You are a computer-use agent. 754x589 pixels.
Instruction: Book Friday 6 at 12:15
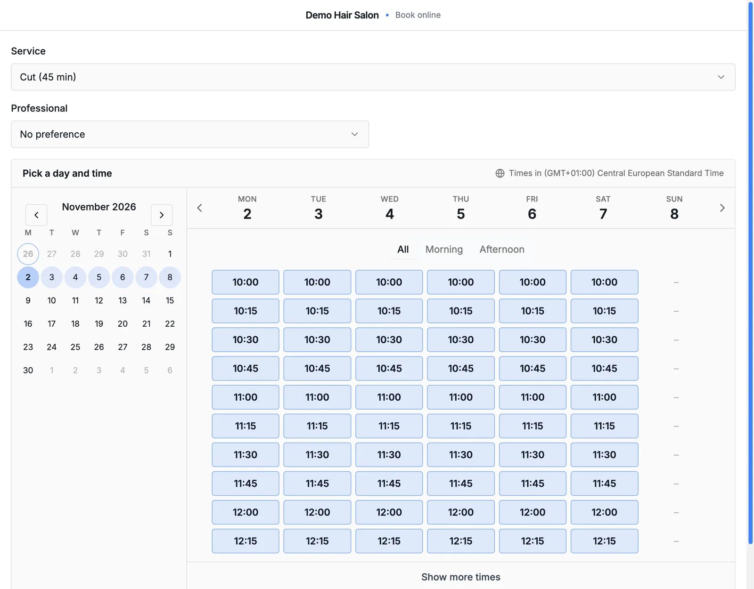533,541
